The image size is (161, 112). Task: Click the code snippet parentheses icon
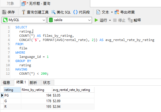tap(75, 12)
